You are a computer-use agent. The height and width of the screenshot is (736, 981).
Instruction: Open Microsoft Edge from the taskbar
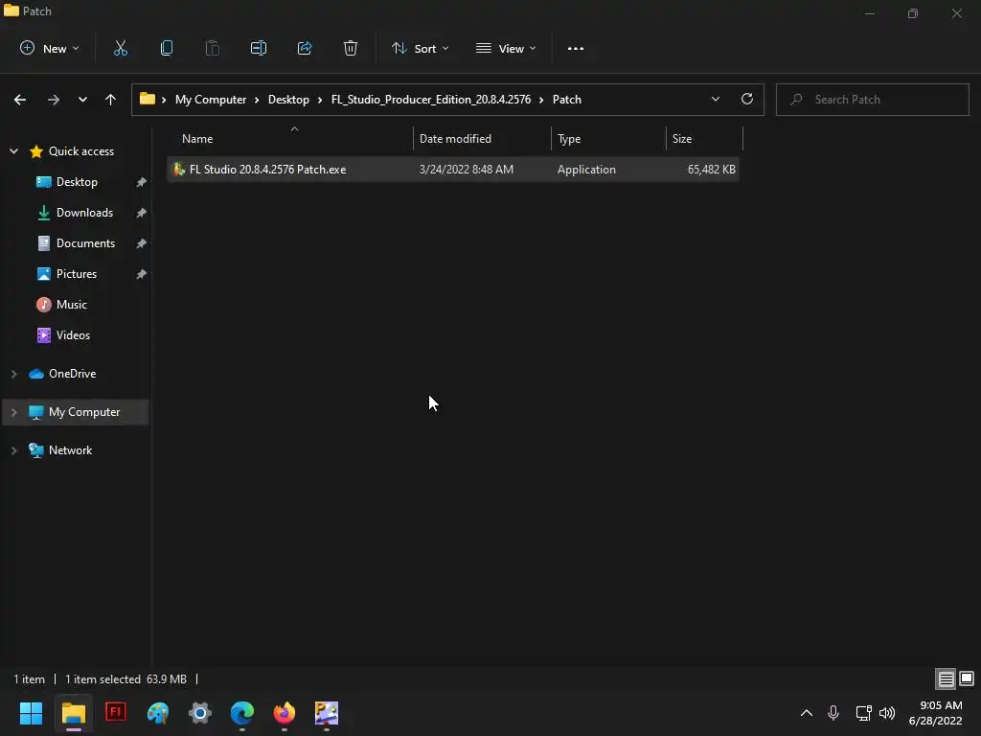tap(242, 713)
